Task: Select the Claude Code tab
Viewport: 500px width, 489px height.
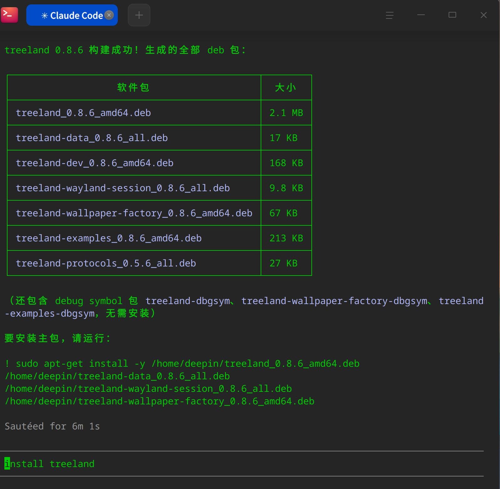Action: tap(72, 15)
